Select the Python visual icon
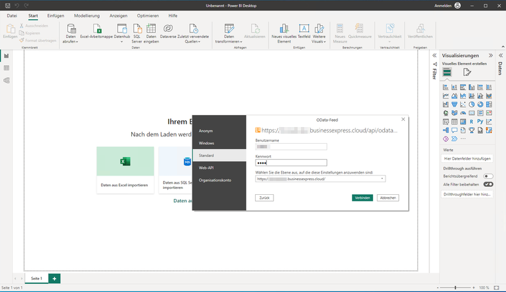This screenshot has width=506, height=292. pyautogui.click(x=480, y=122)
